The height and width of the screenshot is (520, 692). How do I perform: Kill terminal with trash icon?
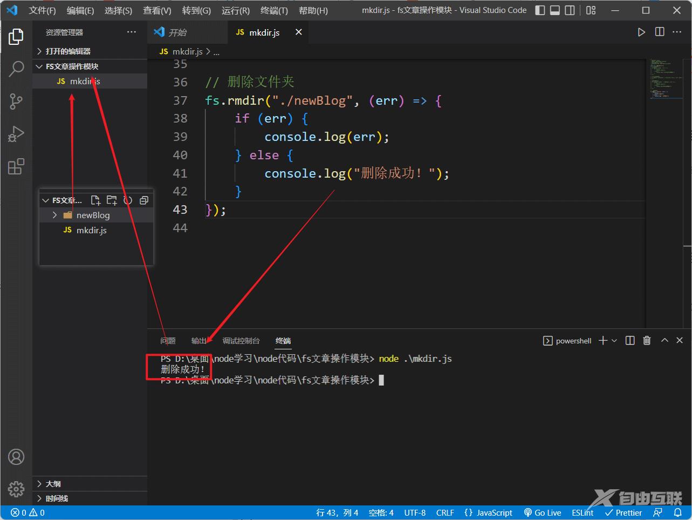pos(647,340)
